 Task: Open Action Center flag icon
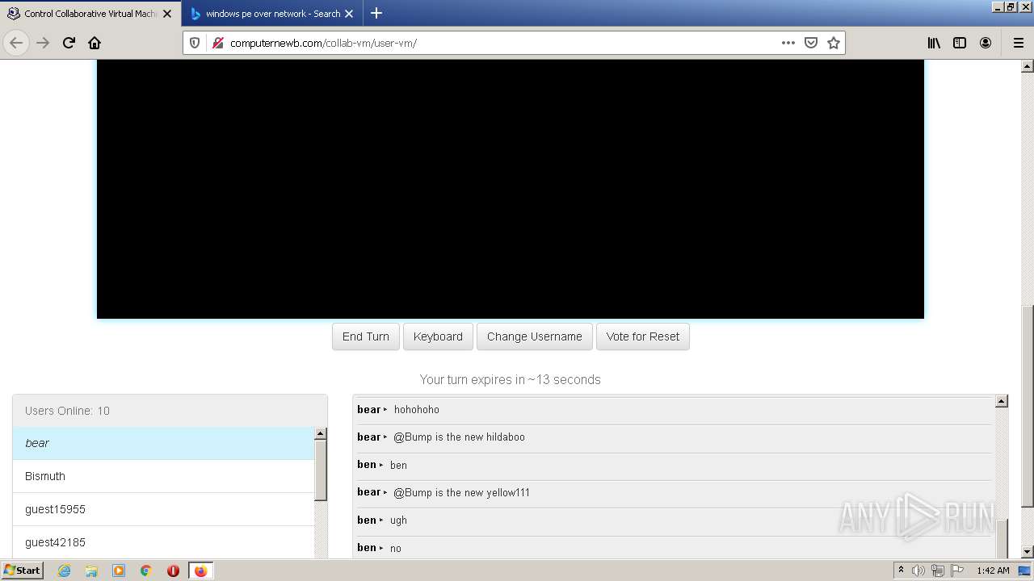pos(957,571)
